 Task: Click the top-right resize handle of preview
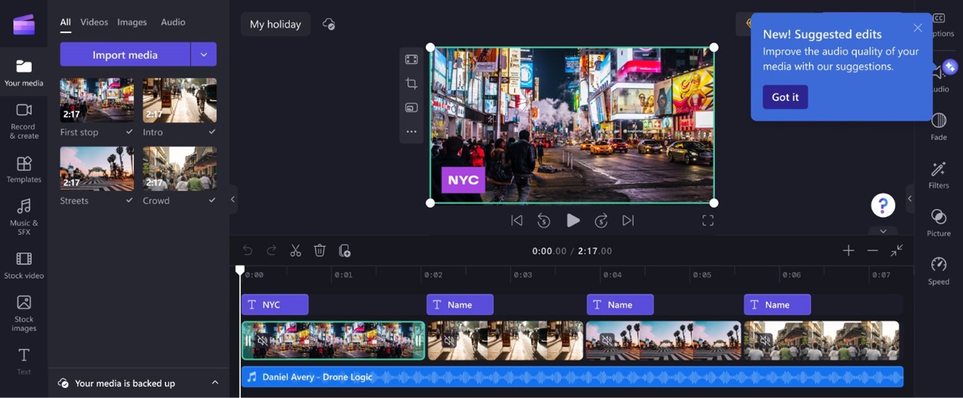pyautogui.click(x=714, y=47)
